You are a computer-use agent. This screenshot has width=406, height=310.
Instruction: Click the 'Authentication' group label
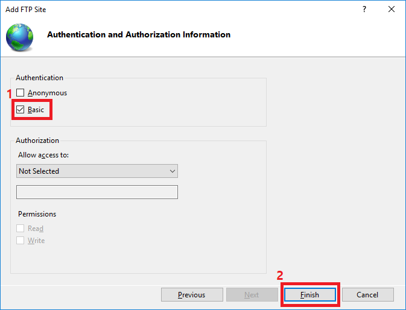39,78
